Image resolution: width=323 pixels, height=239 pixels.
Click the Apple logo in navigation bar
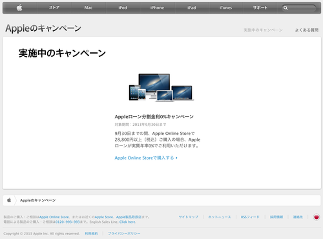(19, 8)
